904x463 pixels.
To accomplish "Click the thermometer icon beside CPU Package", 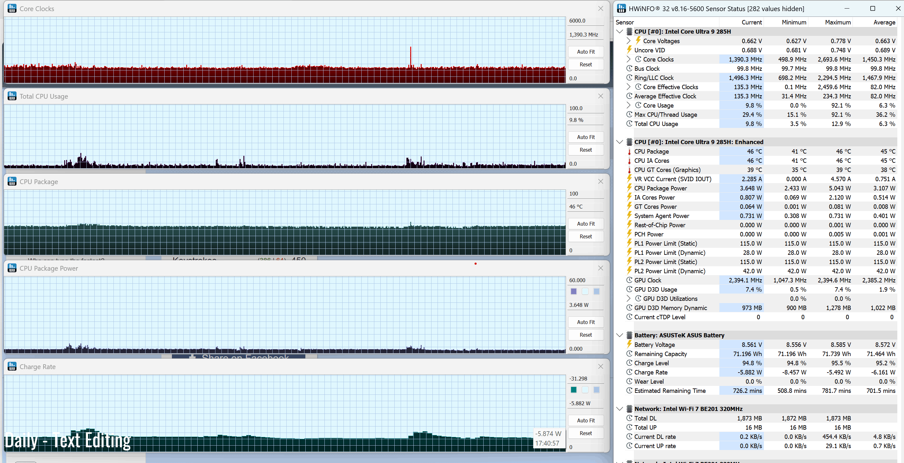I will (629, 151).
